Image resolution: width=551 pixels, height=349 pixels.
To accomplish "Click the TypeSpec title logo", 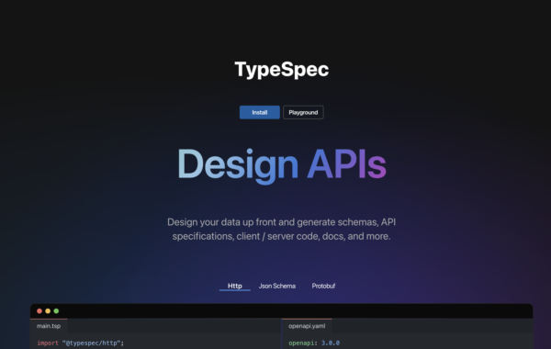I will coord(282,69).
